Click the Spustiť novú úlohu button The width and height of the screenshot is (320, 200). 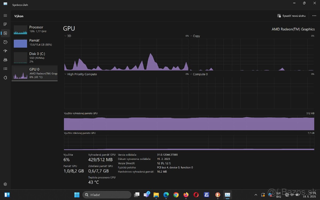click(x=291, y=16)
